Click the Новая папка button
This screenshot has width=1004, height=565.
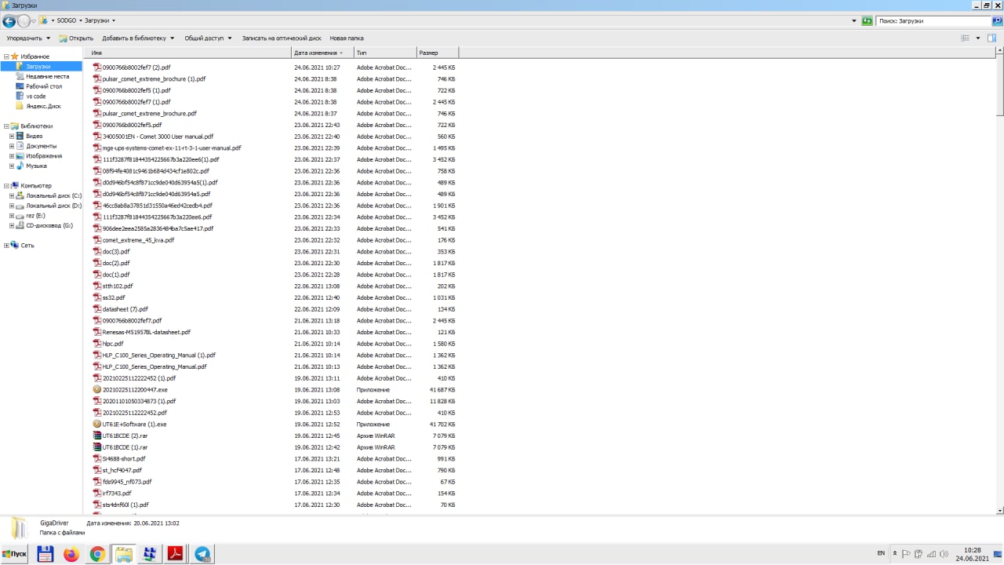pyautogui.click(x=347, y=38)
